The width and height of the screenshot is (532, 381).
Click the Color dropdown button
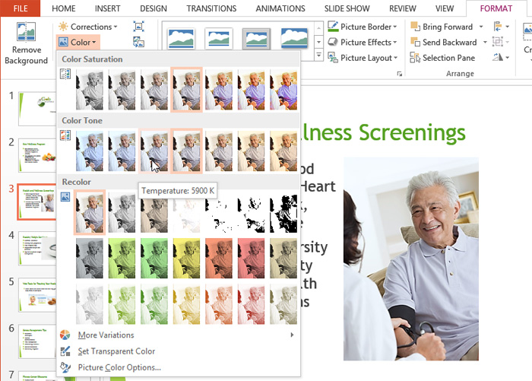[78, 42]
